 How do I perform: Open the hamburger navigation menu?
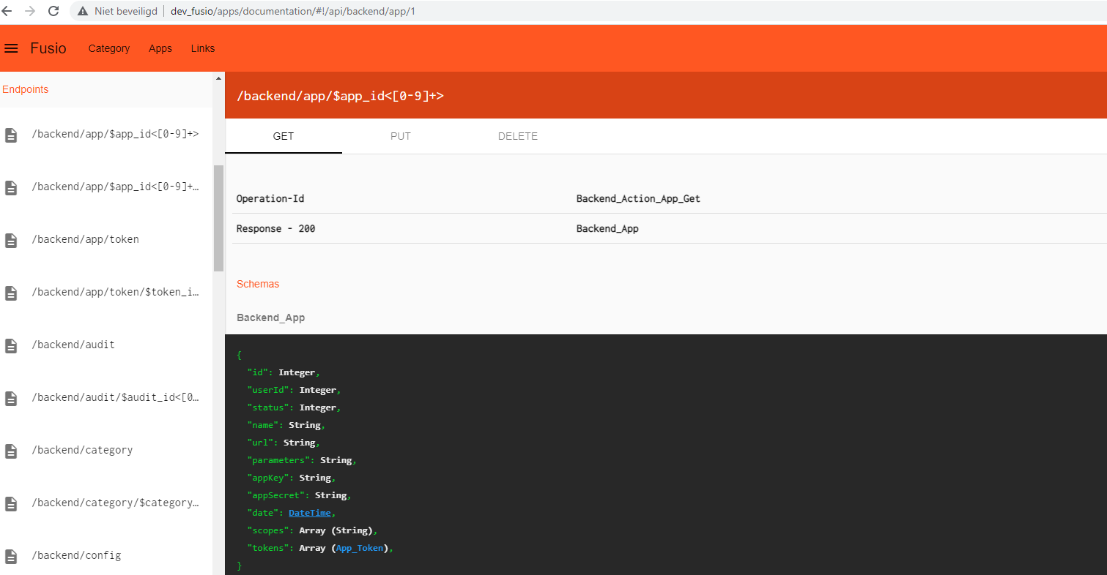[11, 48]
